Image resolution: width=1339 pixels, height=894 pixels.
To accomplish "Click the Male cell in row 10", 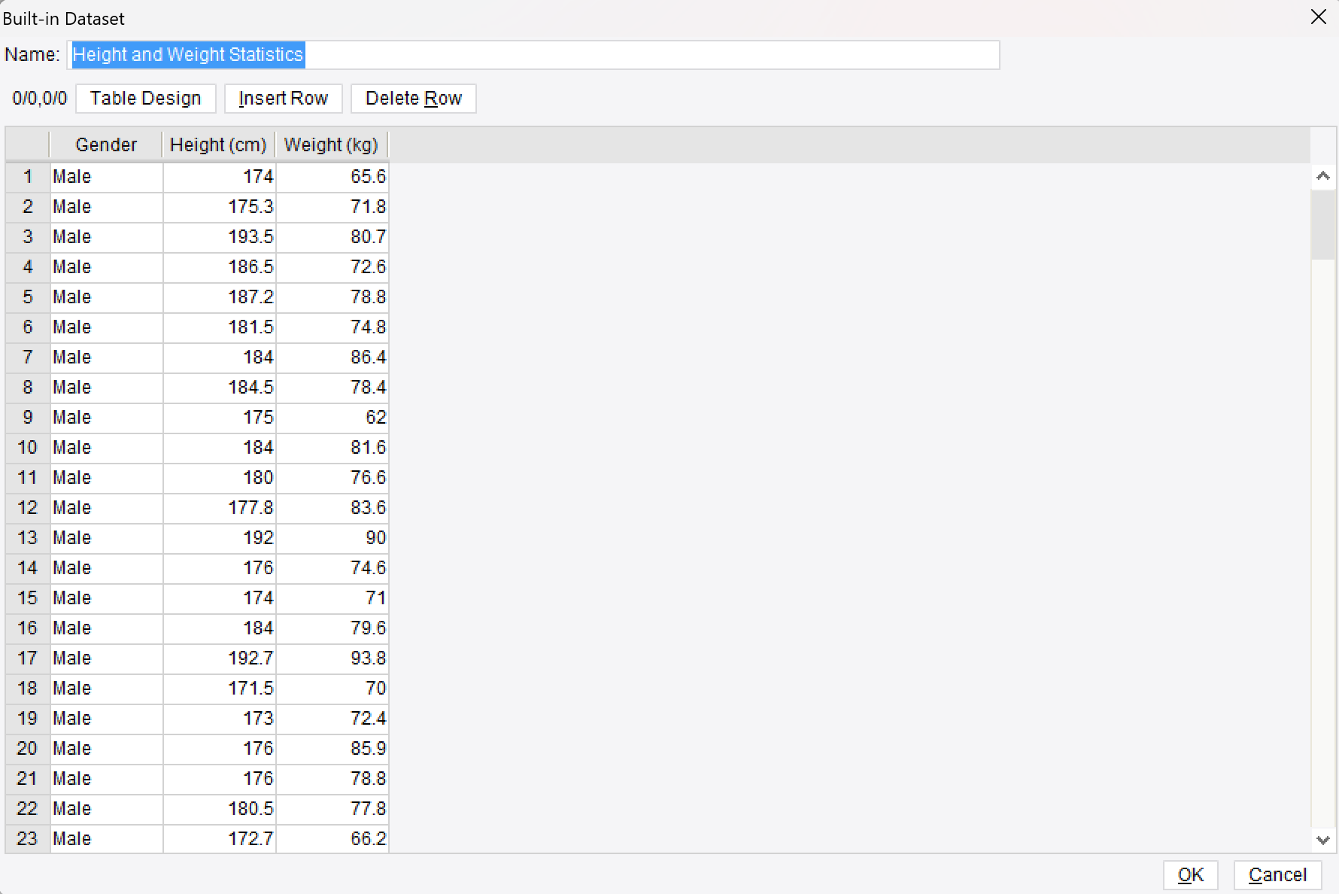I will pos(105,447).
